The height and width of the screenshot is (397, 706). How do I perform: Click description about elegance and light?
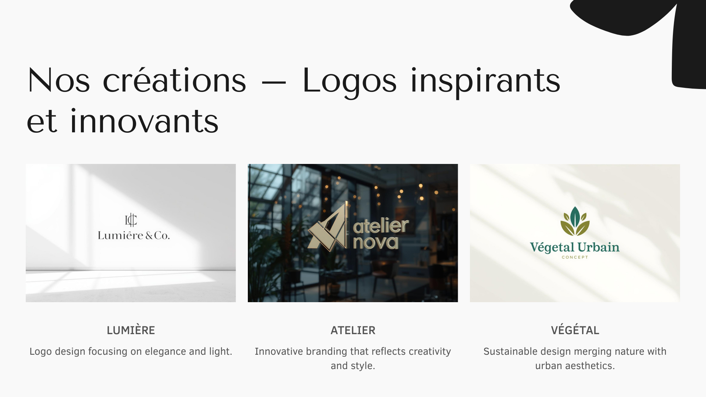131,351
